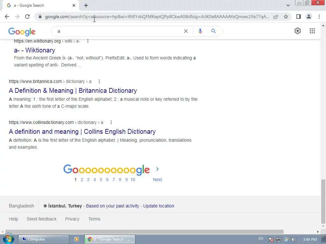Open more options for the Collins result
This screenshot has width=326, height=244.
coord(111,122)
